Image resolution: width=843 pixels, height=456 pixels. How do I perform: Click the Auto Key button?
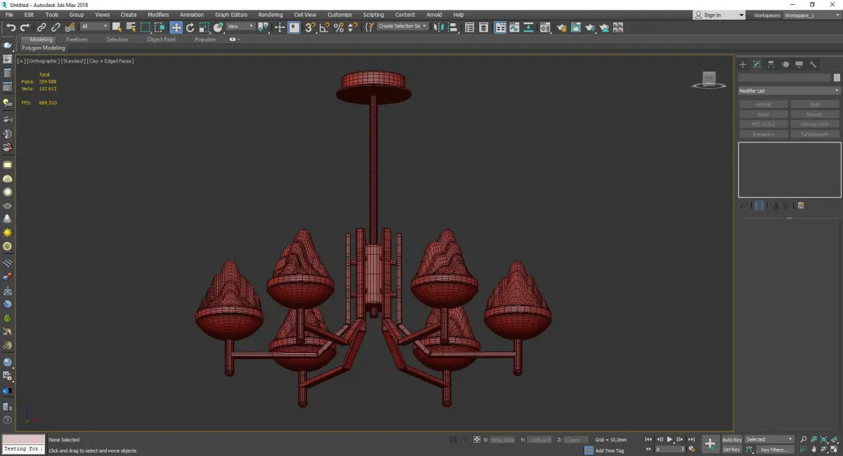coord(732,439)
